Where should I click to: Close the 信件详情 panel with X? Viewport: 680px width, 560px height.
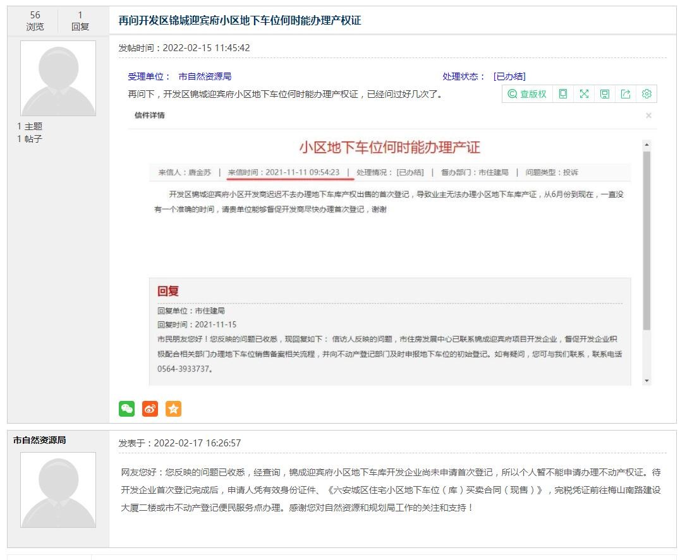point(648,116)
